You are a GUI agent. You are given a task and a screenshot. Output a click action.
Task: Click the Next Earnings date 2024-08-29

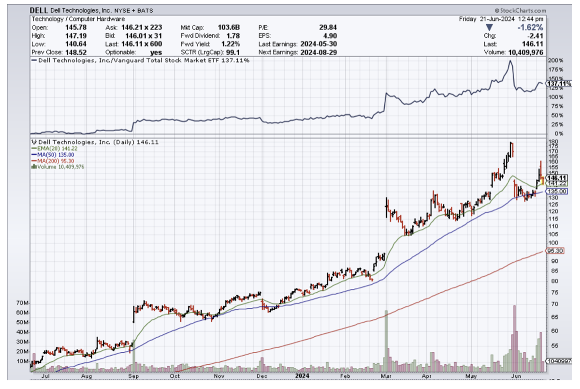318,52
